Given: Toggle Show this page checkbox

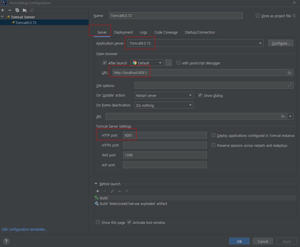Looking at the screenshot, I should (98, 222).
